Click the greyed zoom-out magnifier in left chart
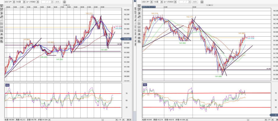Image resolution: width=278 pixels, height=121 pixels. tap(2, 20)
